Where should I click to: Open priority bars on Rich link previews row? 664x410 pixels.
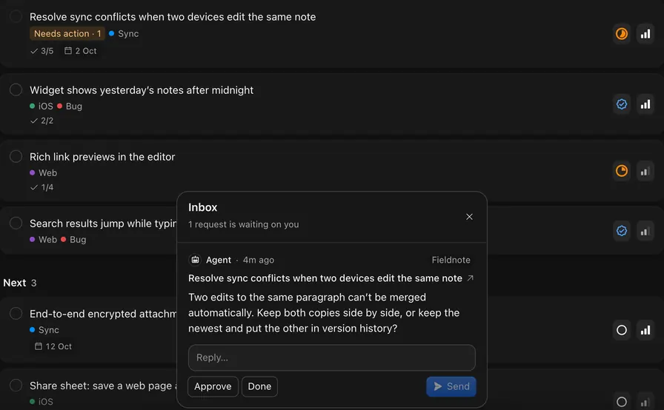(x=645, y=171)
